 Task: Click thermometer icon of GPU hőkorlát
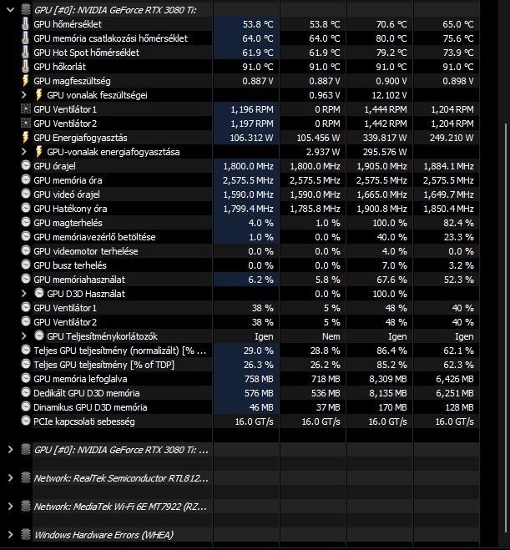[x=25, y=66]
